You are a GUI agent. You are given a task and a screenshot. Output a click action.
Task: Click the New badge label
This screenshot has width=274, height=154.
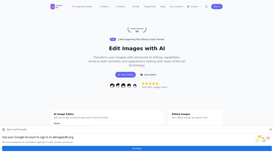tap(113, 39)
